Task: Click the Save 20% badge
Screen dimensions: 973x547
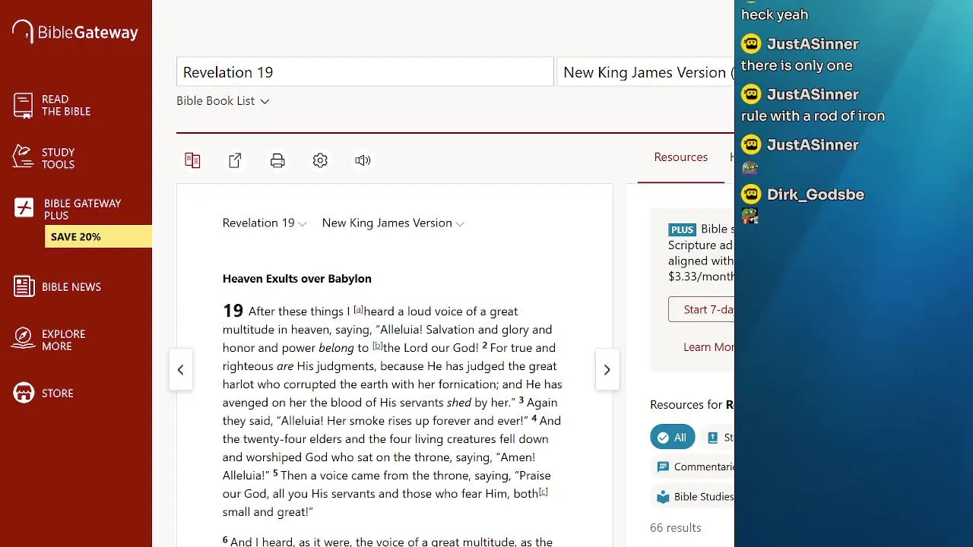Action: [x=98, y=236]
